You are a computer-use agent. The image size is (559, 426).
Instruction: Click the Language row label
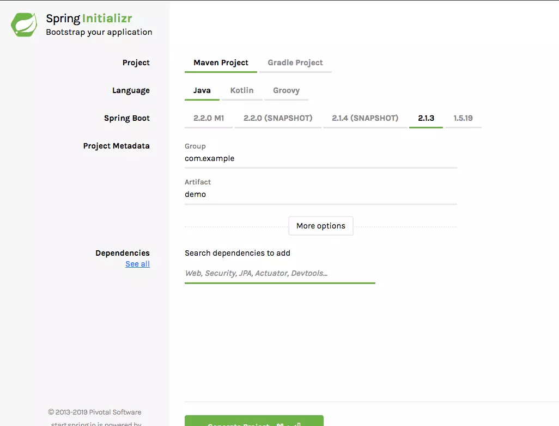[131, 90]
